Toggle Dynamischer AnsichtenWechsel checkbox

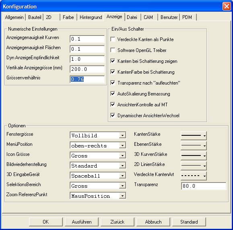point(113,115)
